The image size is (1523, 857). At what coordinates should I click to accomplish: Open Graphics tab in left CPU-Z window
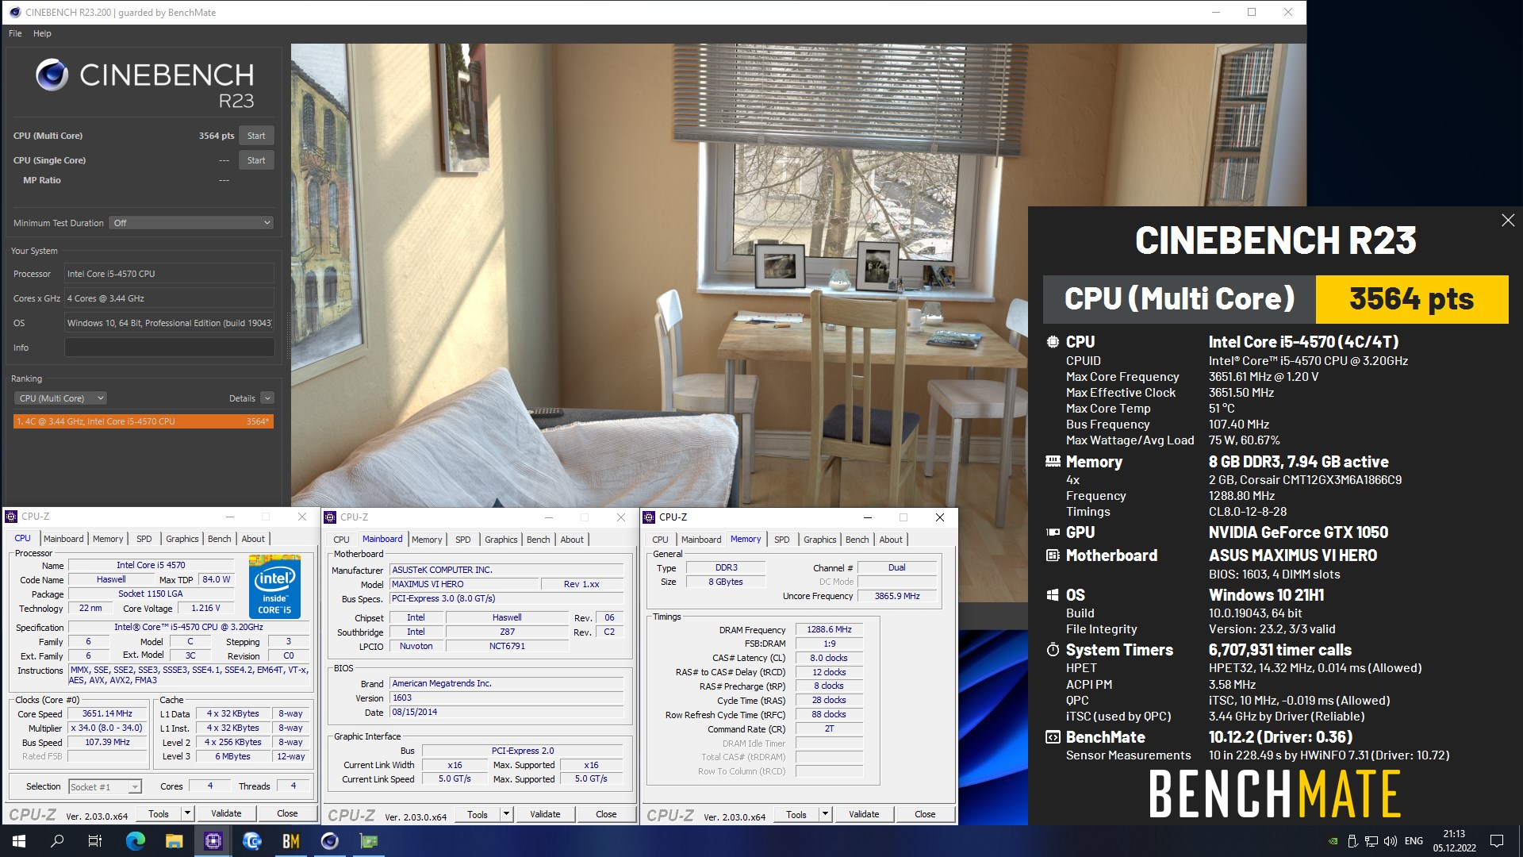point(182,539)
